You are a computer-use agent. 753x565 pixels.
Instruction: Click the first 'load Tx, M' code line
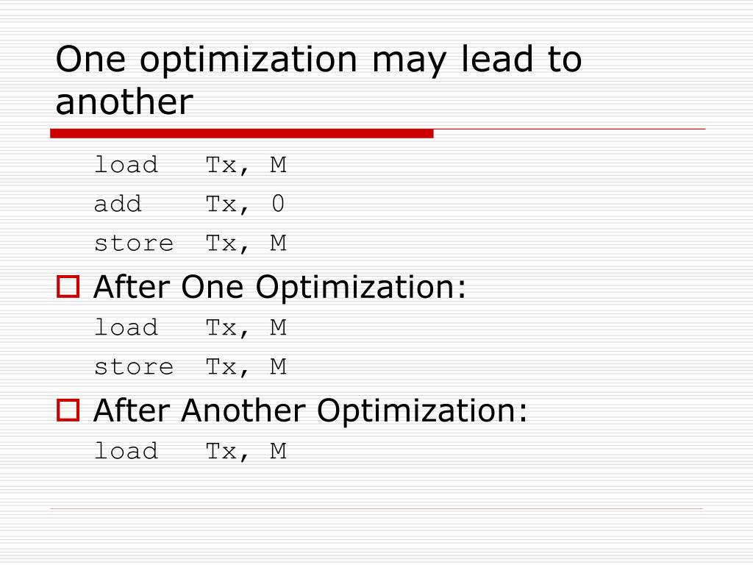(x=190, y=165)
